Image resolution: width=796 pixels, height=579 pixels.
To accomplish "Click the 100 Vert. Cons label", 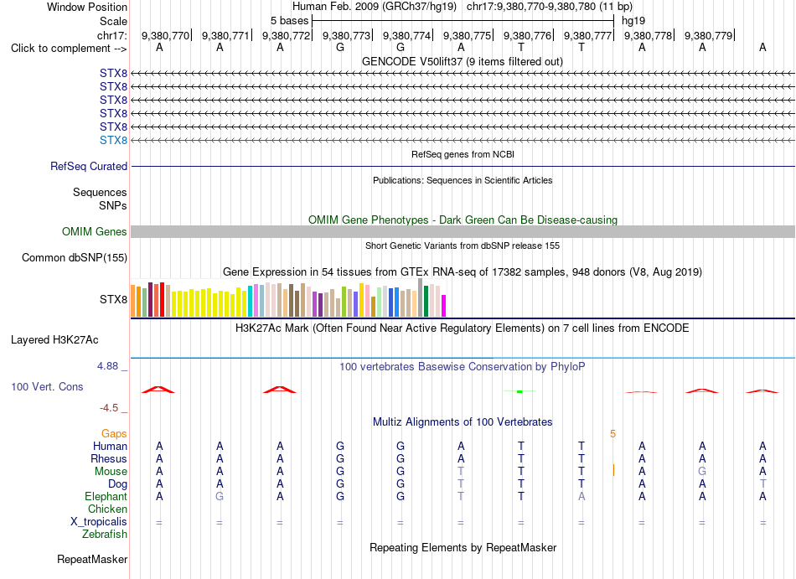I will pyautogui.click(x=47, y=386).
